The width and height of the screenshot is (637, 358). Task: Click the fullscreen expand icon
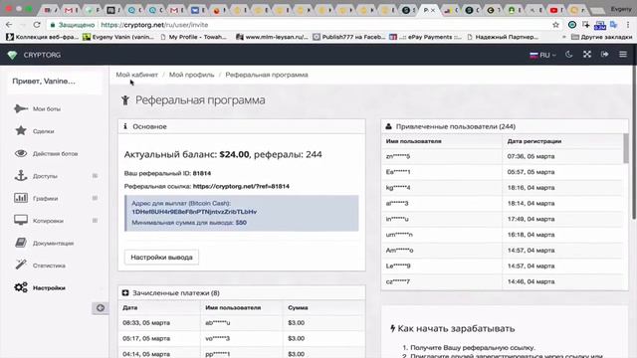[x=587, y=55]
